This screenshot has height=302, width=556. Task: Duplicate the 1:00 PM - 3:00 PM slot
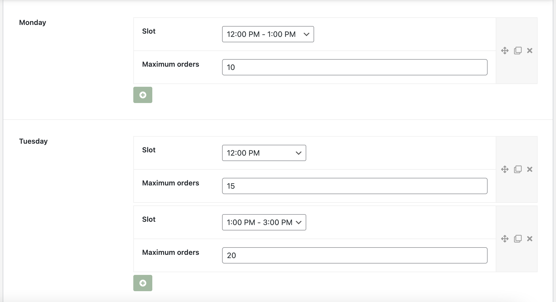coord(518,239)
